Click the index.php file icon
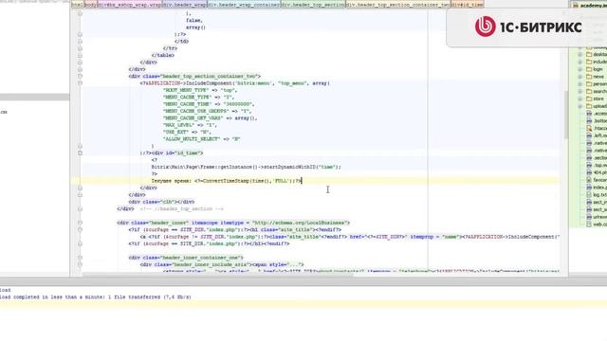607x341 pixels. (589, 188)
